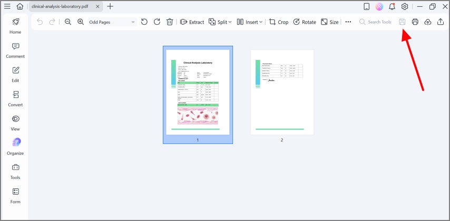450x221 pixels.
Task: Click the Search Tools field
Action: (x=375, y=22)
